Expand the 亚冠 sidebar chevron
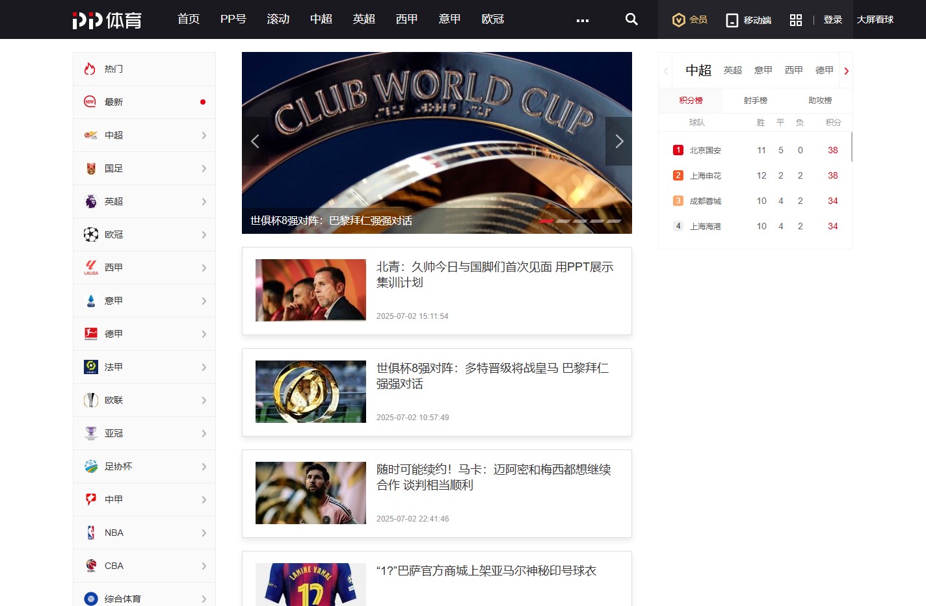 coord(204,433)
